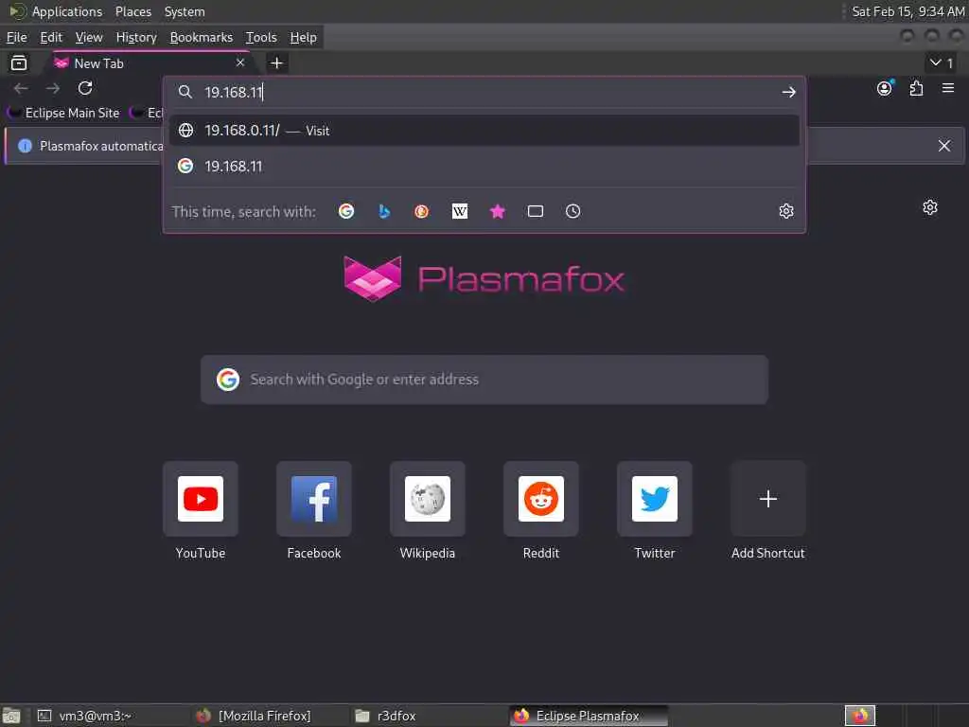969x727 pixels.
Task: Select the Google search suggestion 19.168.11
Action: pos(484,166)
